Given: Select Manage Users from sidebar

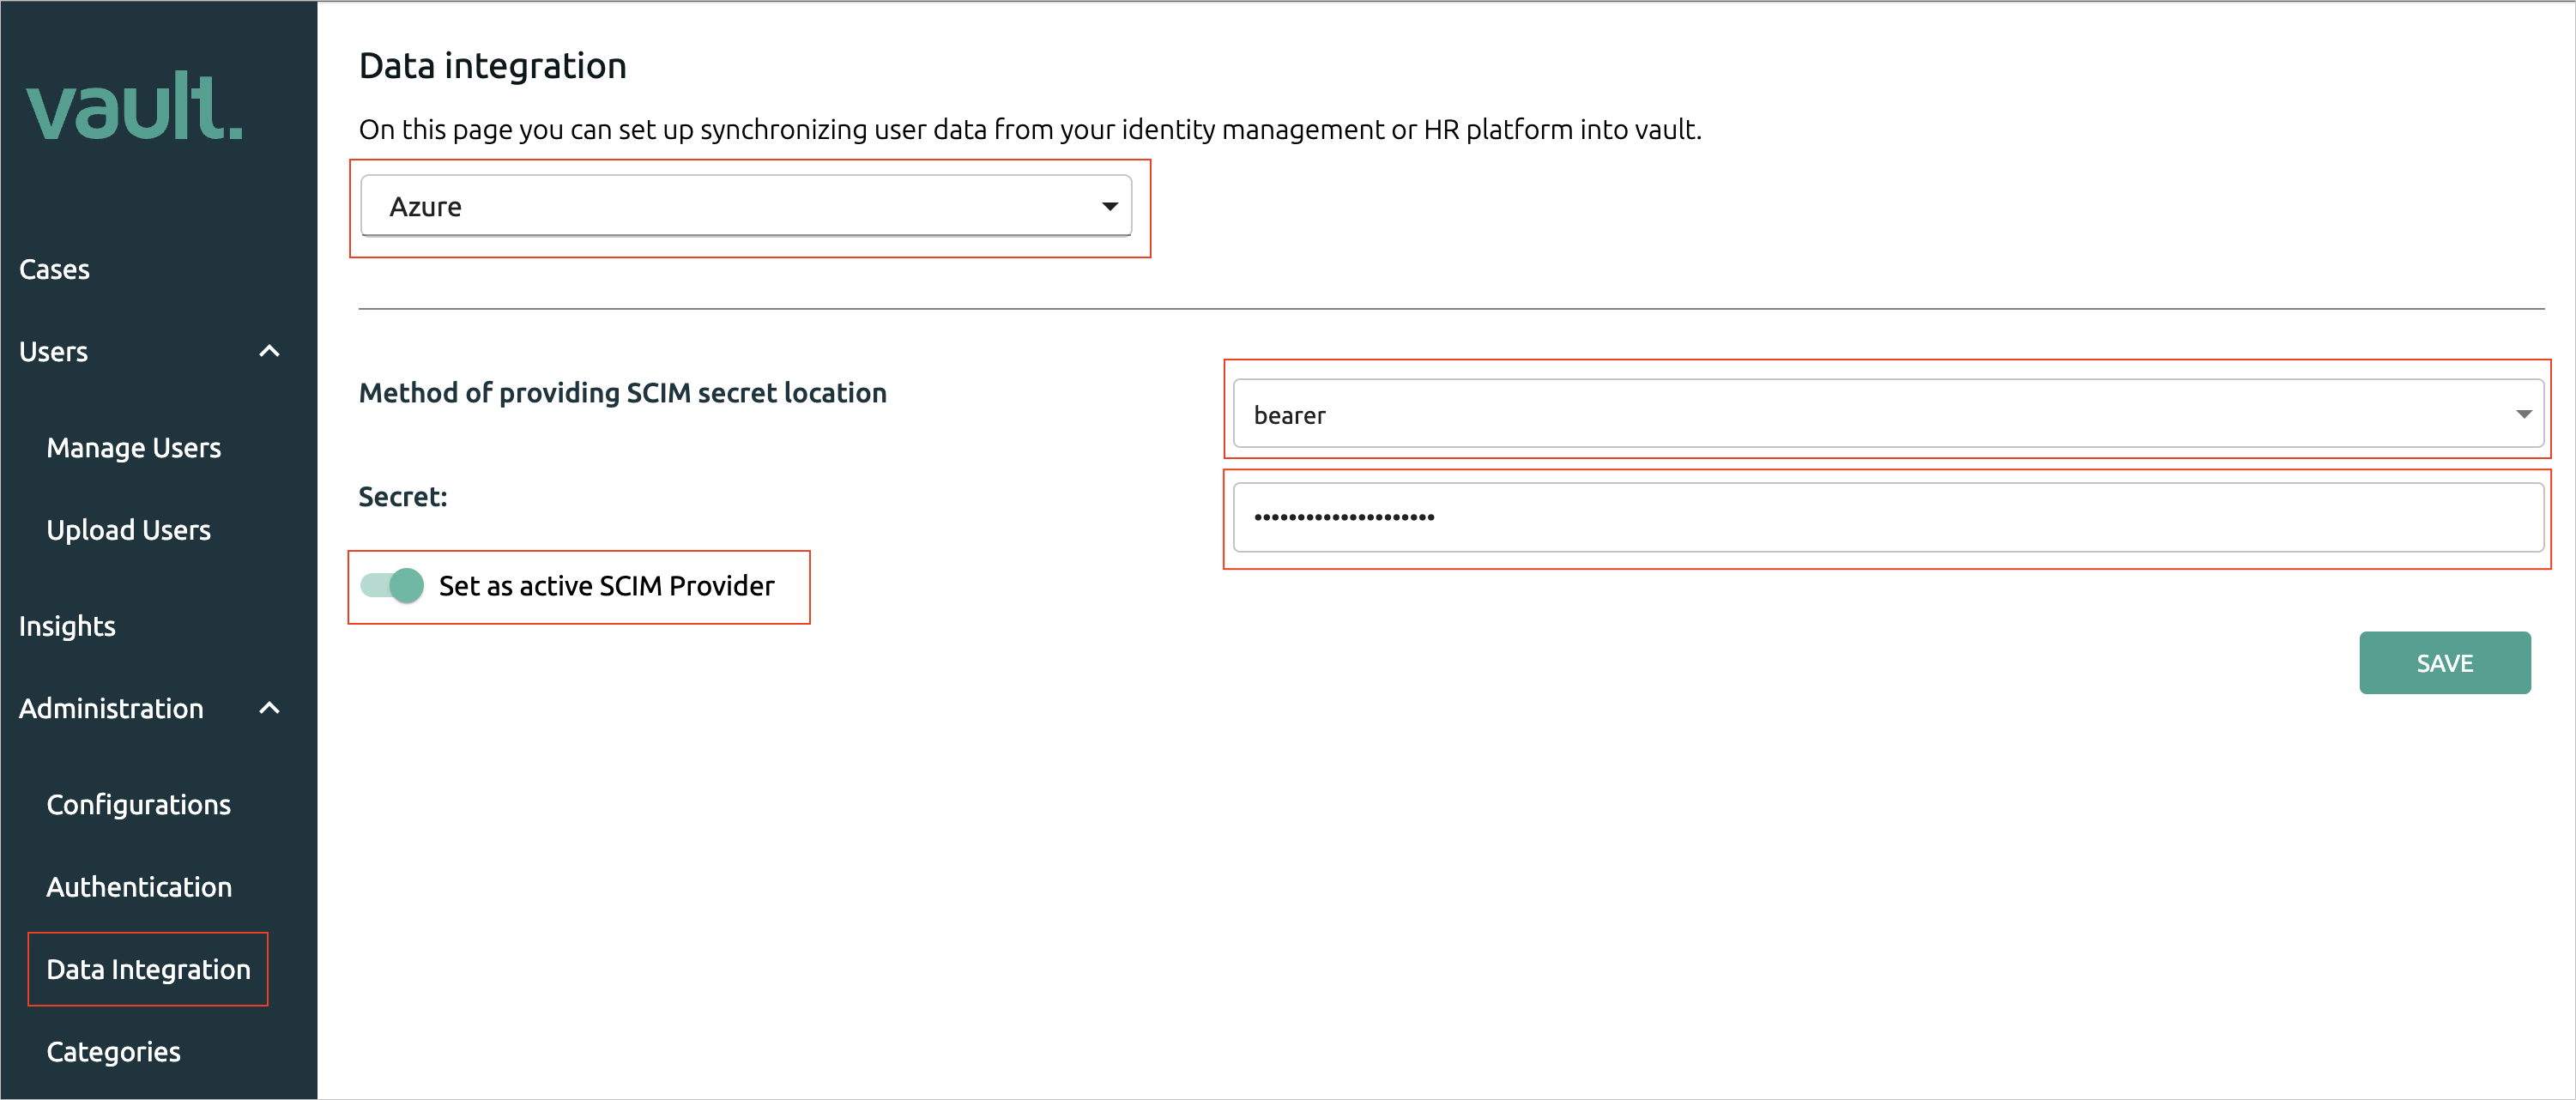Looking at the screenshot, I should point(136,446).
